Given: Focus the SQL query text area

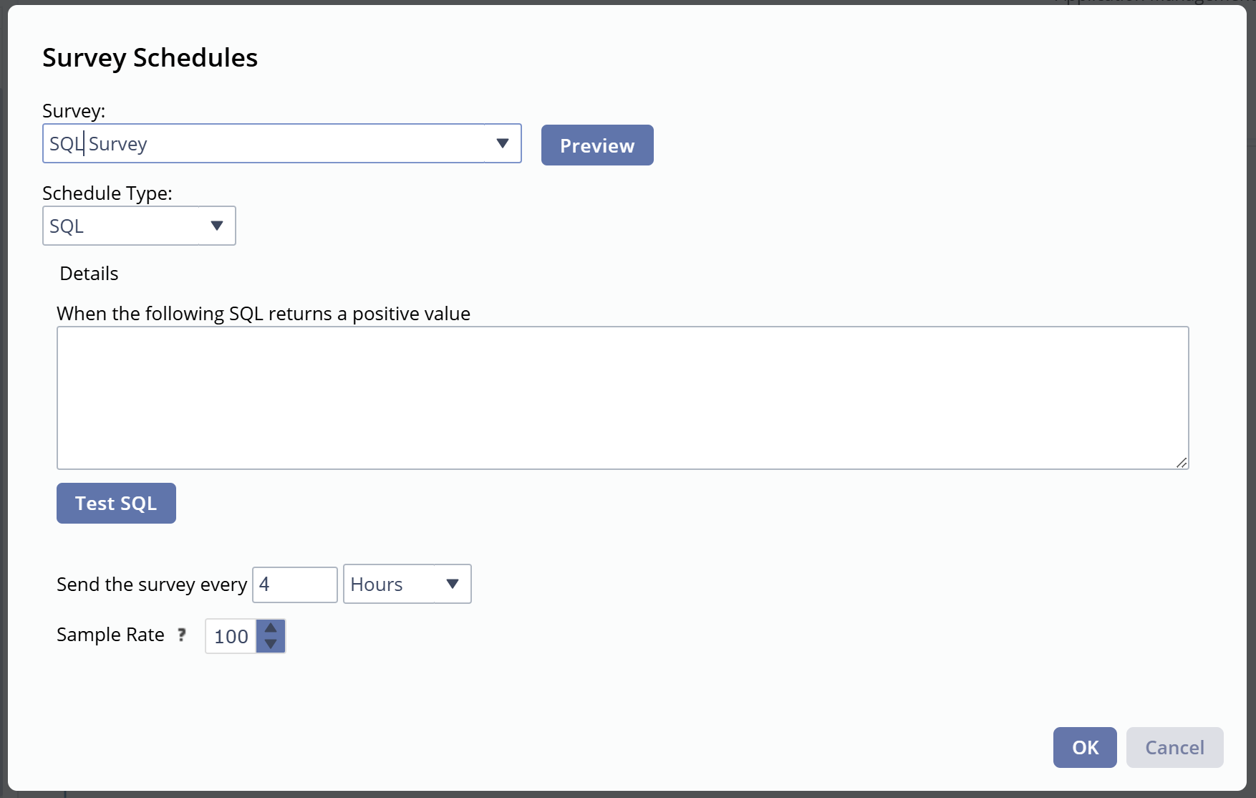Looking at the screenshot, I should click(x=622, y=398).
